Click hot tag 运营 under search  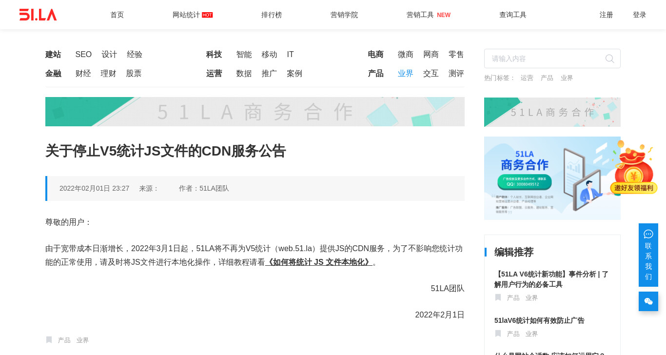tap(527, 78)
